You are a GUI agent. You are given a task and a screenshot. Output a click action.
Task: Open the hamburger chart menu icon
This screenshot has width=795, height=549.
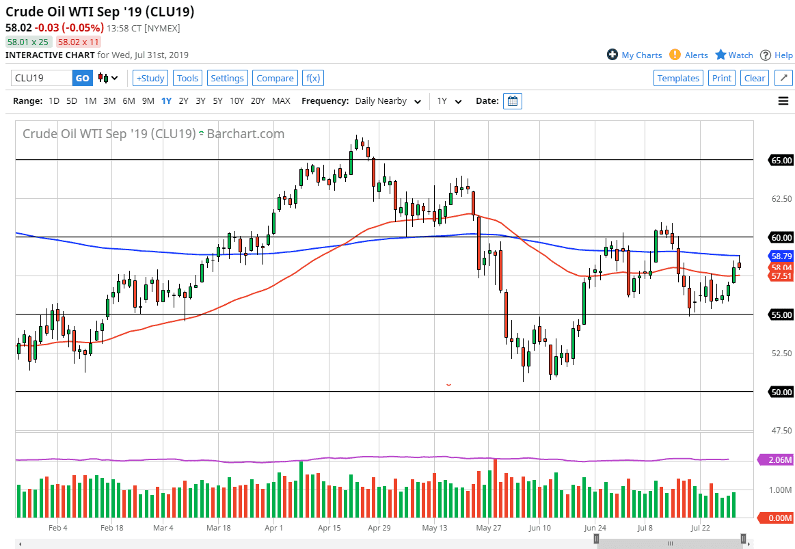click(783, 101)
